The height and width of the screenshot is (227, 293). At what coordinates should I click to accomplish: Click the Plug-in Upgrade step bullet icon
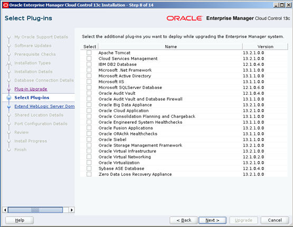tap(9, 89)
